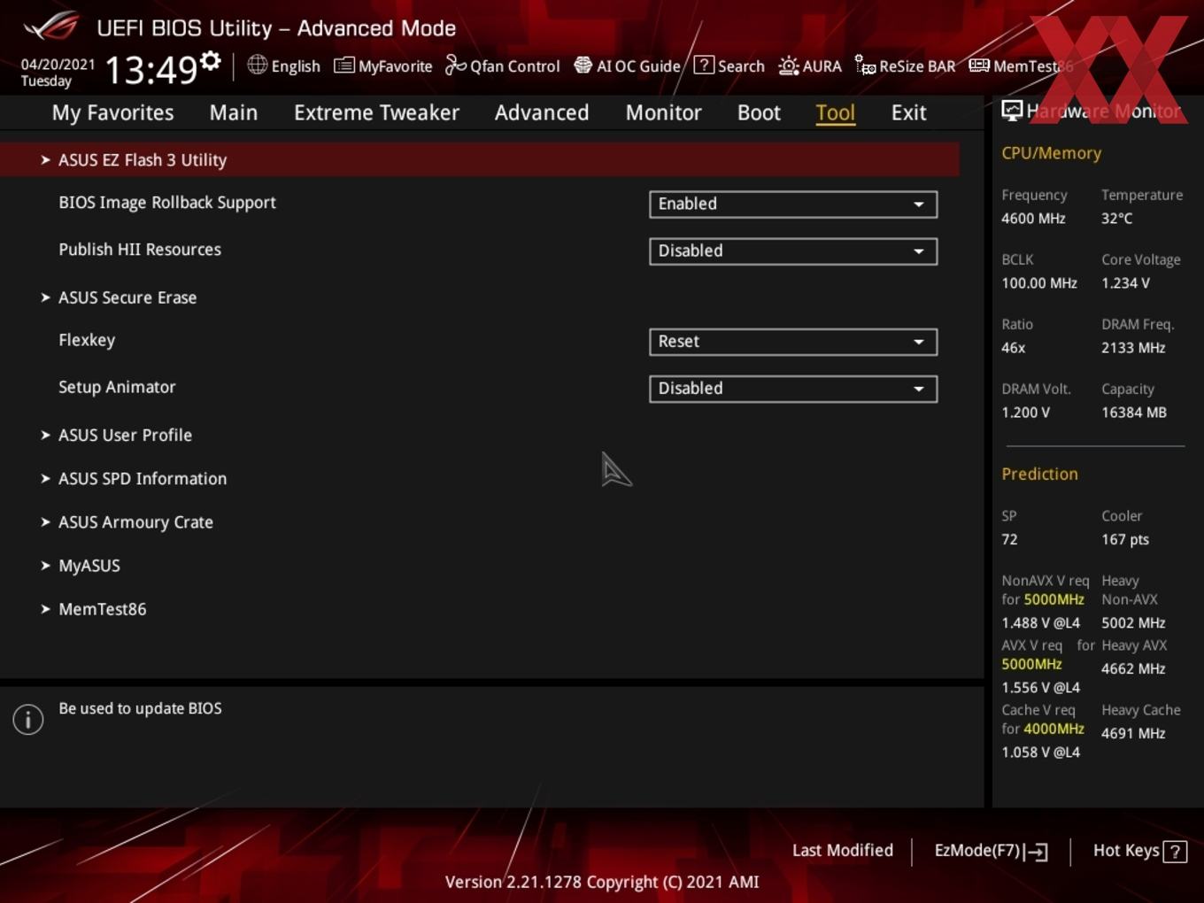Image resolution: width=1204 pixels, height=903 pixels.
Task: Click the MemTest86 toolbar icon
Action: [x=978, y=66]
